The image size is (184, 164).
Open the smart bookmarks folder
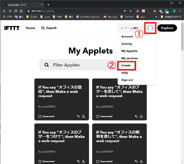(45, 17)
